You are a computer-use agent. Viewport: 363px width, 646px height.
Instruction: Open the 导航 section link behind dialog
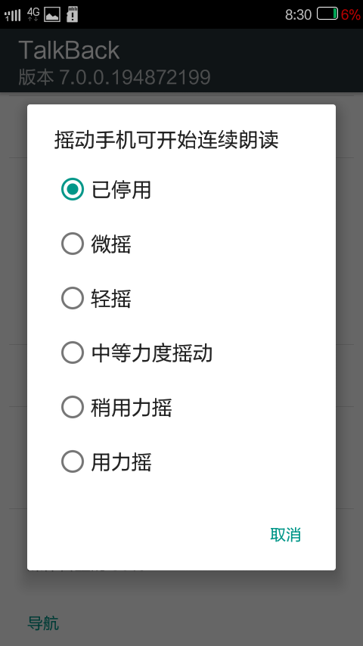43,623
